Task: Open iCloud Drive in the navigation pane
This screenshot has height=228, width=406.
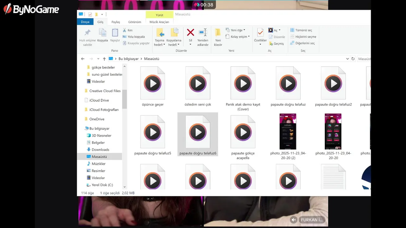Action: click(x=99, y=100)
